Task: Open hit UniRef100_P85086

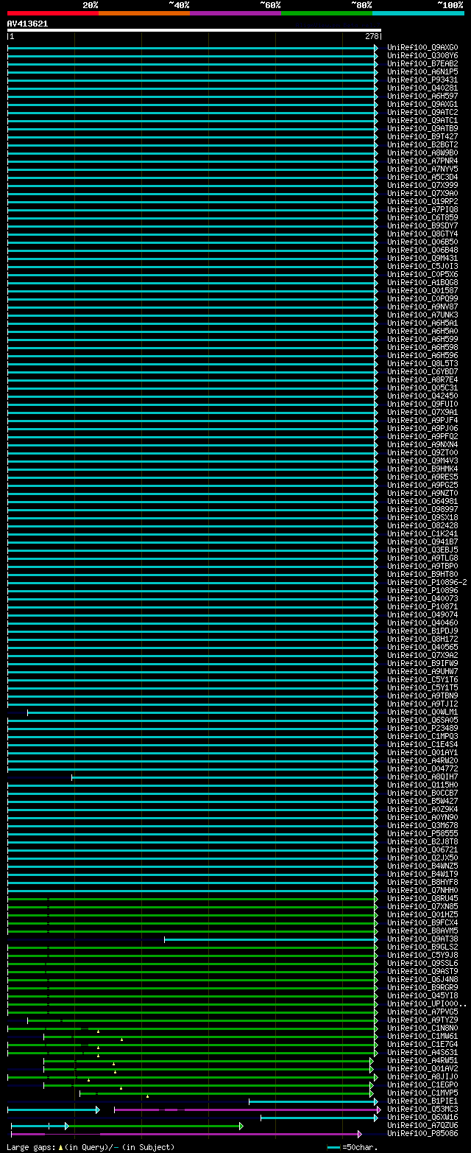Action: coord(422,1133)
